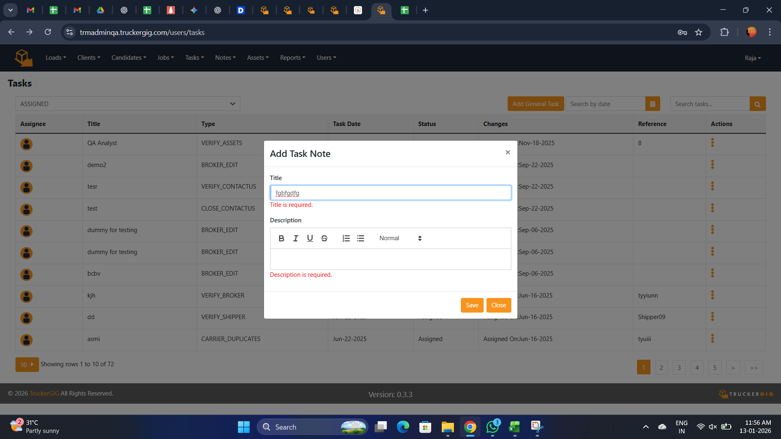
Task: Expand the Raja user menu
Action: (x=753, y=58)
